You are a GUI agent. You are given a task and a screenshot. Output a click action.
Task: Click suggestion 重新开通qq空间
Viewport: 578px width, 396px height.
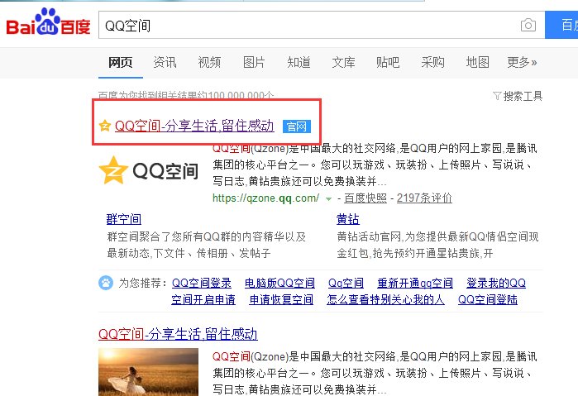415,283
